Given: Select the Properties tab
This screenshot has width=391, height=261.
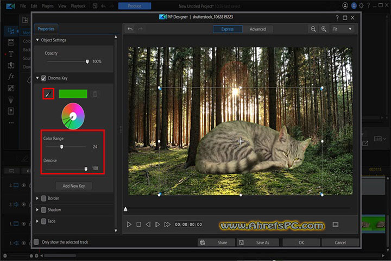Looking at the screenshot, I should (x=46, y=29).
